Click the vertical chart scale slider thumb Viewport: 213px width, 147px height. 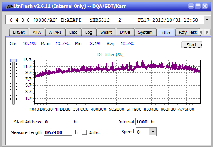(x=13, y=60)
